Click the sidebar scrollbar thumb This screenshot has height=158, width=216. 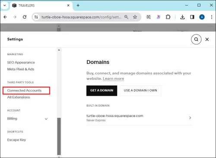pyautogui.click(x=59, y=136)
